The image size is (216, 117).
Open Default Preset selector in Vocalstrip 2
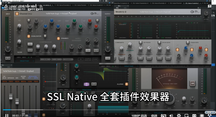click(129, 66)
